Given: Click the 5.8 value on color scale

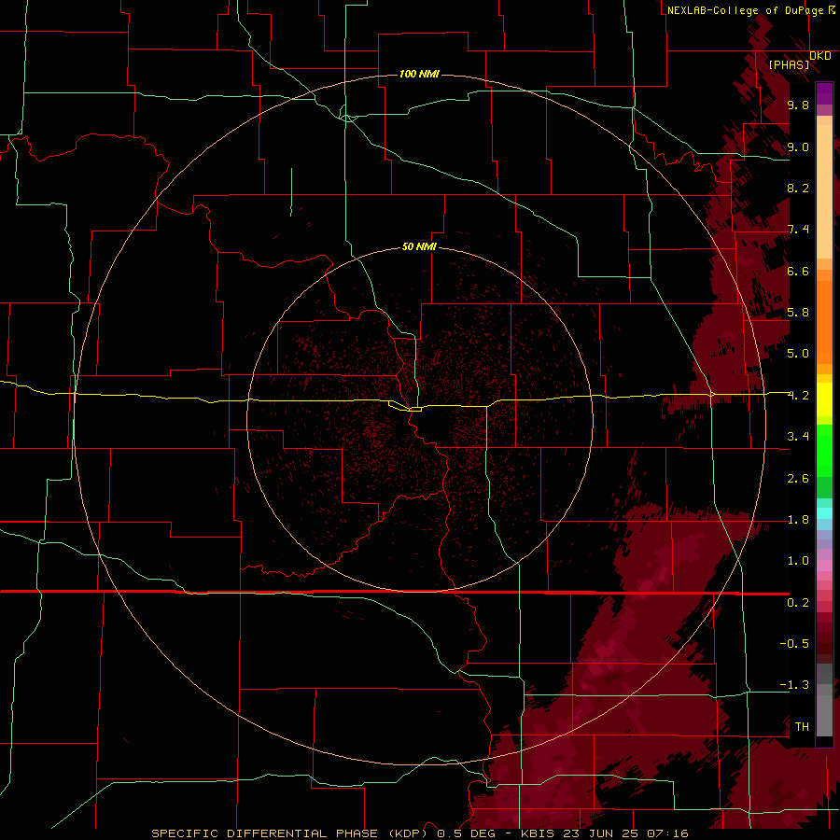Looking at the screenshot, I should [x=798, y=312].
